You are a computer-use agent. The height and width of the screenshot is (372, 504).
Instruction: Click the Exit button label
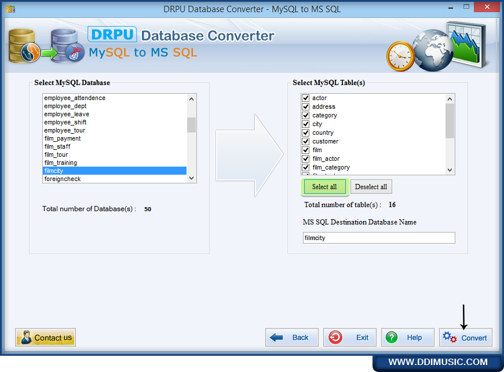362,338
